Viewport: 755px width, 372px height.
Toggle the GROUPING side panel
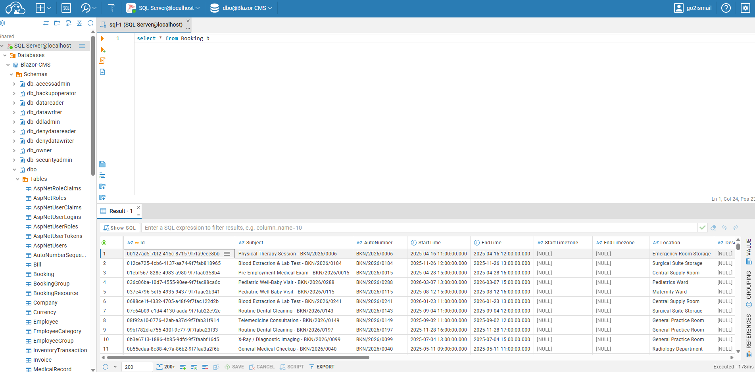coord(749,289)
